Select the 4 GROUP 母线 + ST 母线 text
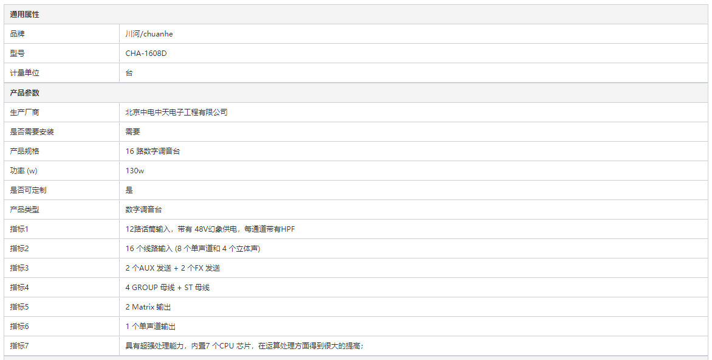This screenshot has height=360, width=712. click(x=167, y=288)
